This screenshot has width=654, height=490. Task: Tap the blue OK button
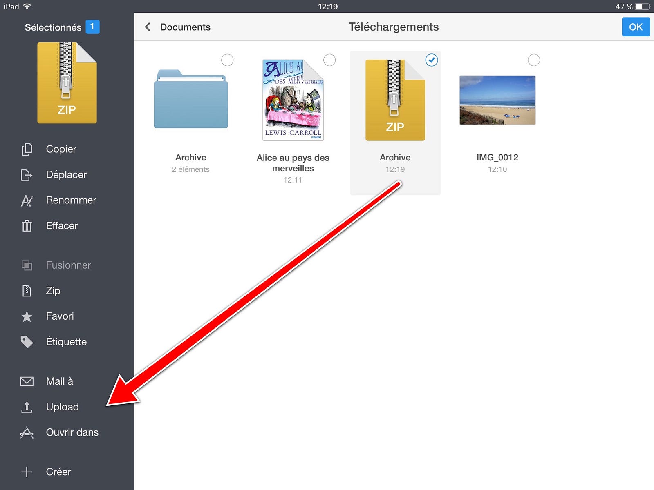click(x=636, y=27)
